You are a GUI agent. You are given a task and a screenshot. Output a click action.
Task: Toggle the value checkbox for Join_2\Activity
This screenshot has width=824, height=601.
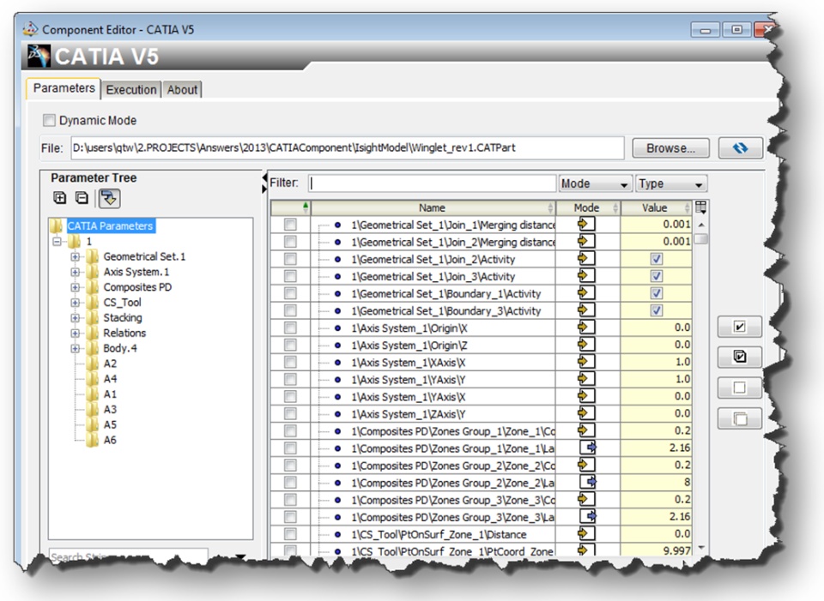(657, 259)
